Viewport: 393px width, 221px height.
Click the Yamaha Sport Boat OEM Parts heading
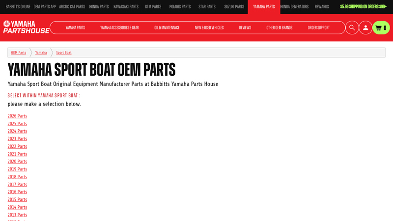91,69
